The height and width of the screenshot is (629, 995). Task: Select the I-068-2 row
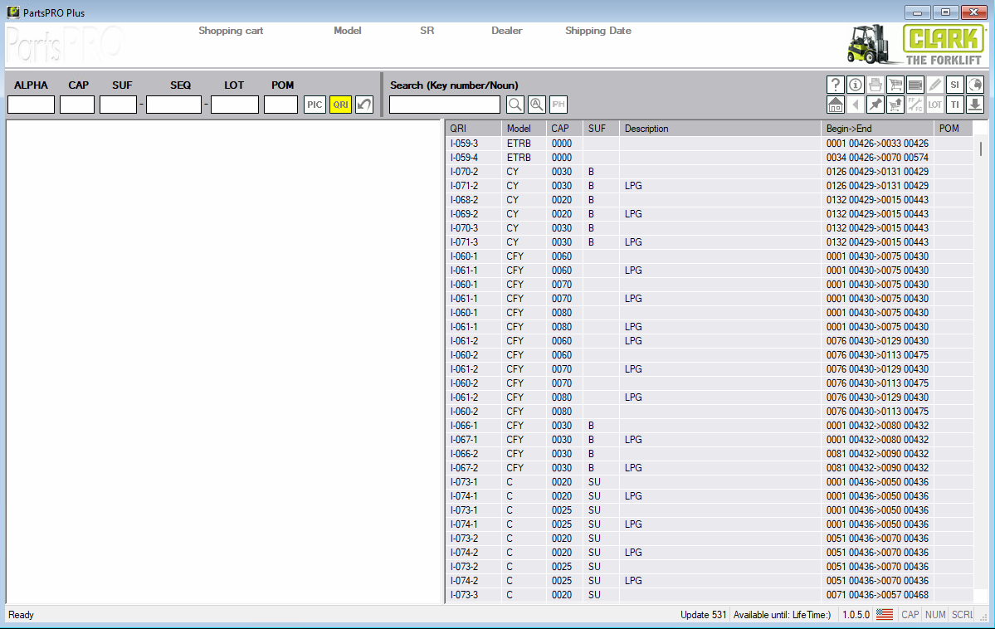point(709,200)
